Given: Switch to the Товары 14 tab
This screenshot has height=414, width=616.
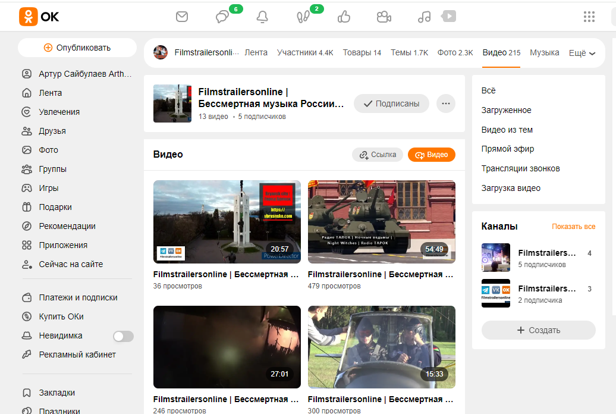Looking at the screenshot, I should (362, 53).
